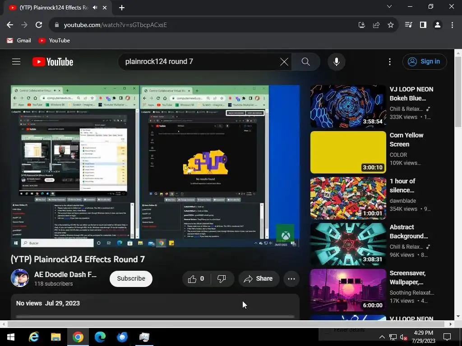462x346 pixels.
Task: Bookmark this page with star
Action: (x=391, y=25)
